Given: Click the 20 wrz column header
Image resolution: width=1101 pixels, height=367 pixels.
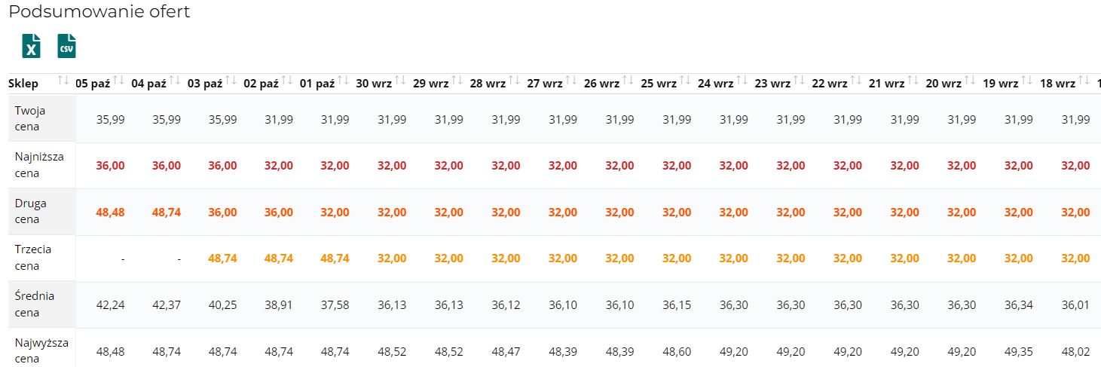Looking at the screenshot, I should tap(943, 84).
